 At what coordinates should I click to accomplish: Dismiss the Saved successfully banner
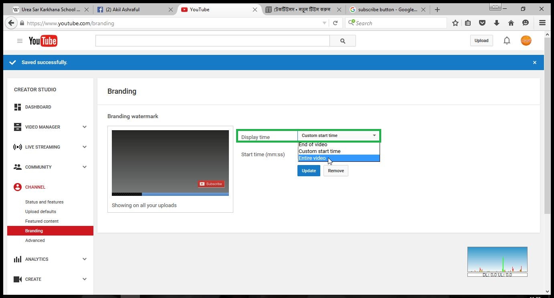(534, 62)
